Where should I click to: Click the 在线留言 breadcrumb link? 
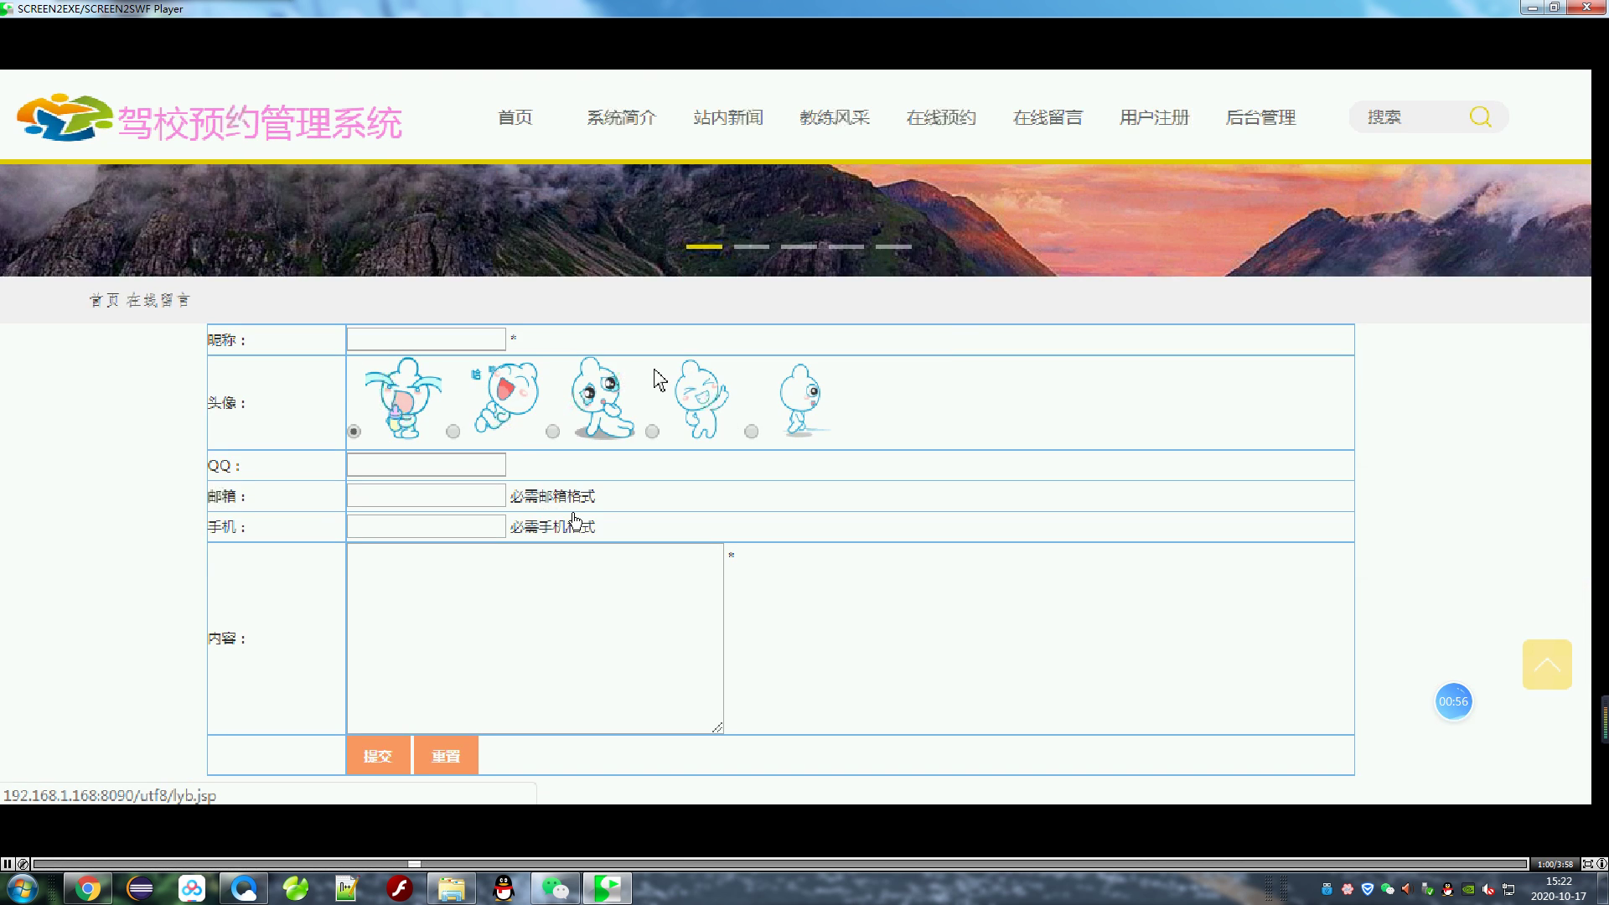(x=158, y=300)
